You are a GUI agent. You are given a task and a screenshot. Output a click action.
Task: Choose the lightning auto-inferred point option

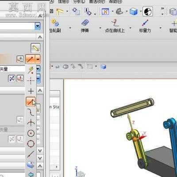(x=31, y=70)
